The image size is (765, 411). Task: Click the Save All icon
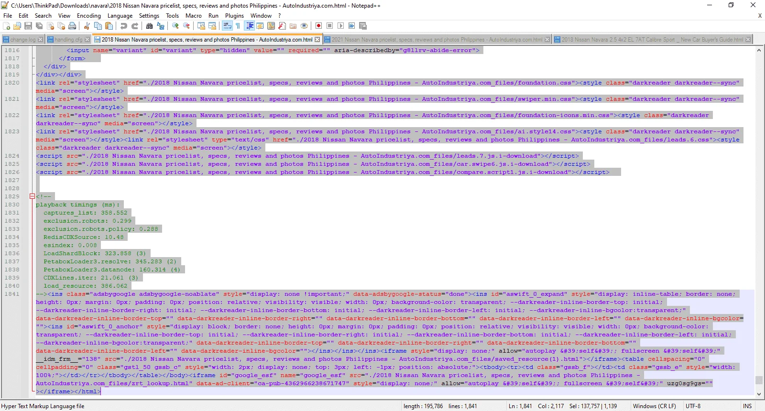coord(39,26)
